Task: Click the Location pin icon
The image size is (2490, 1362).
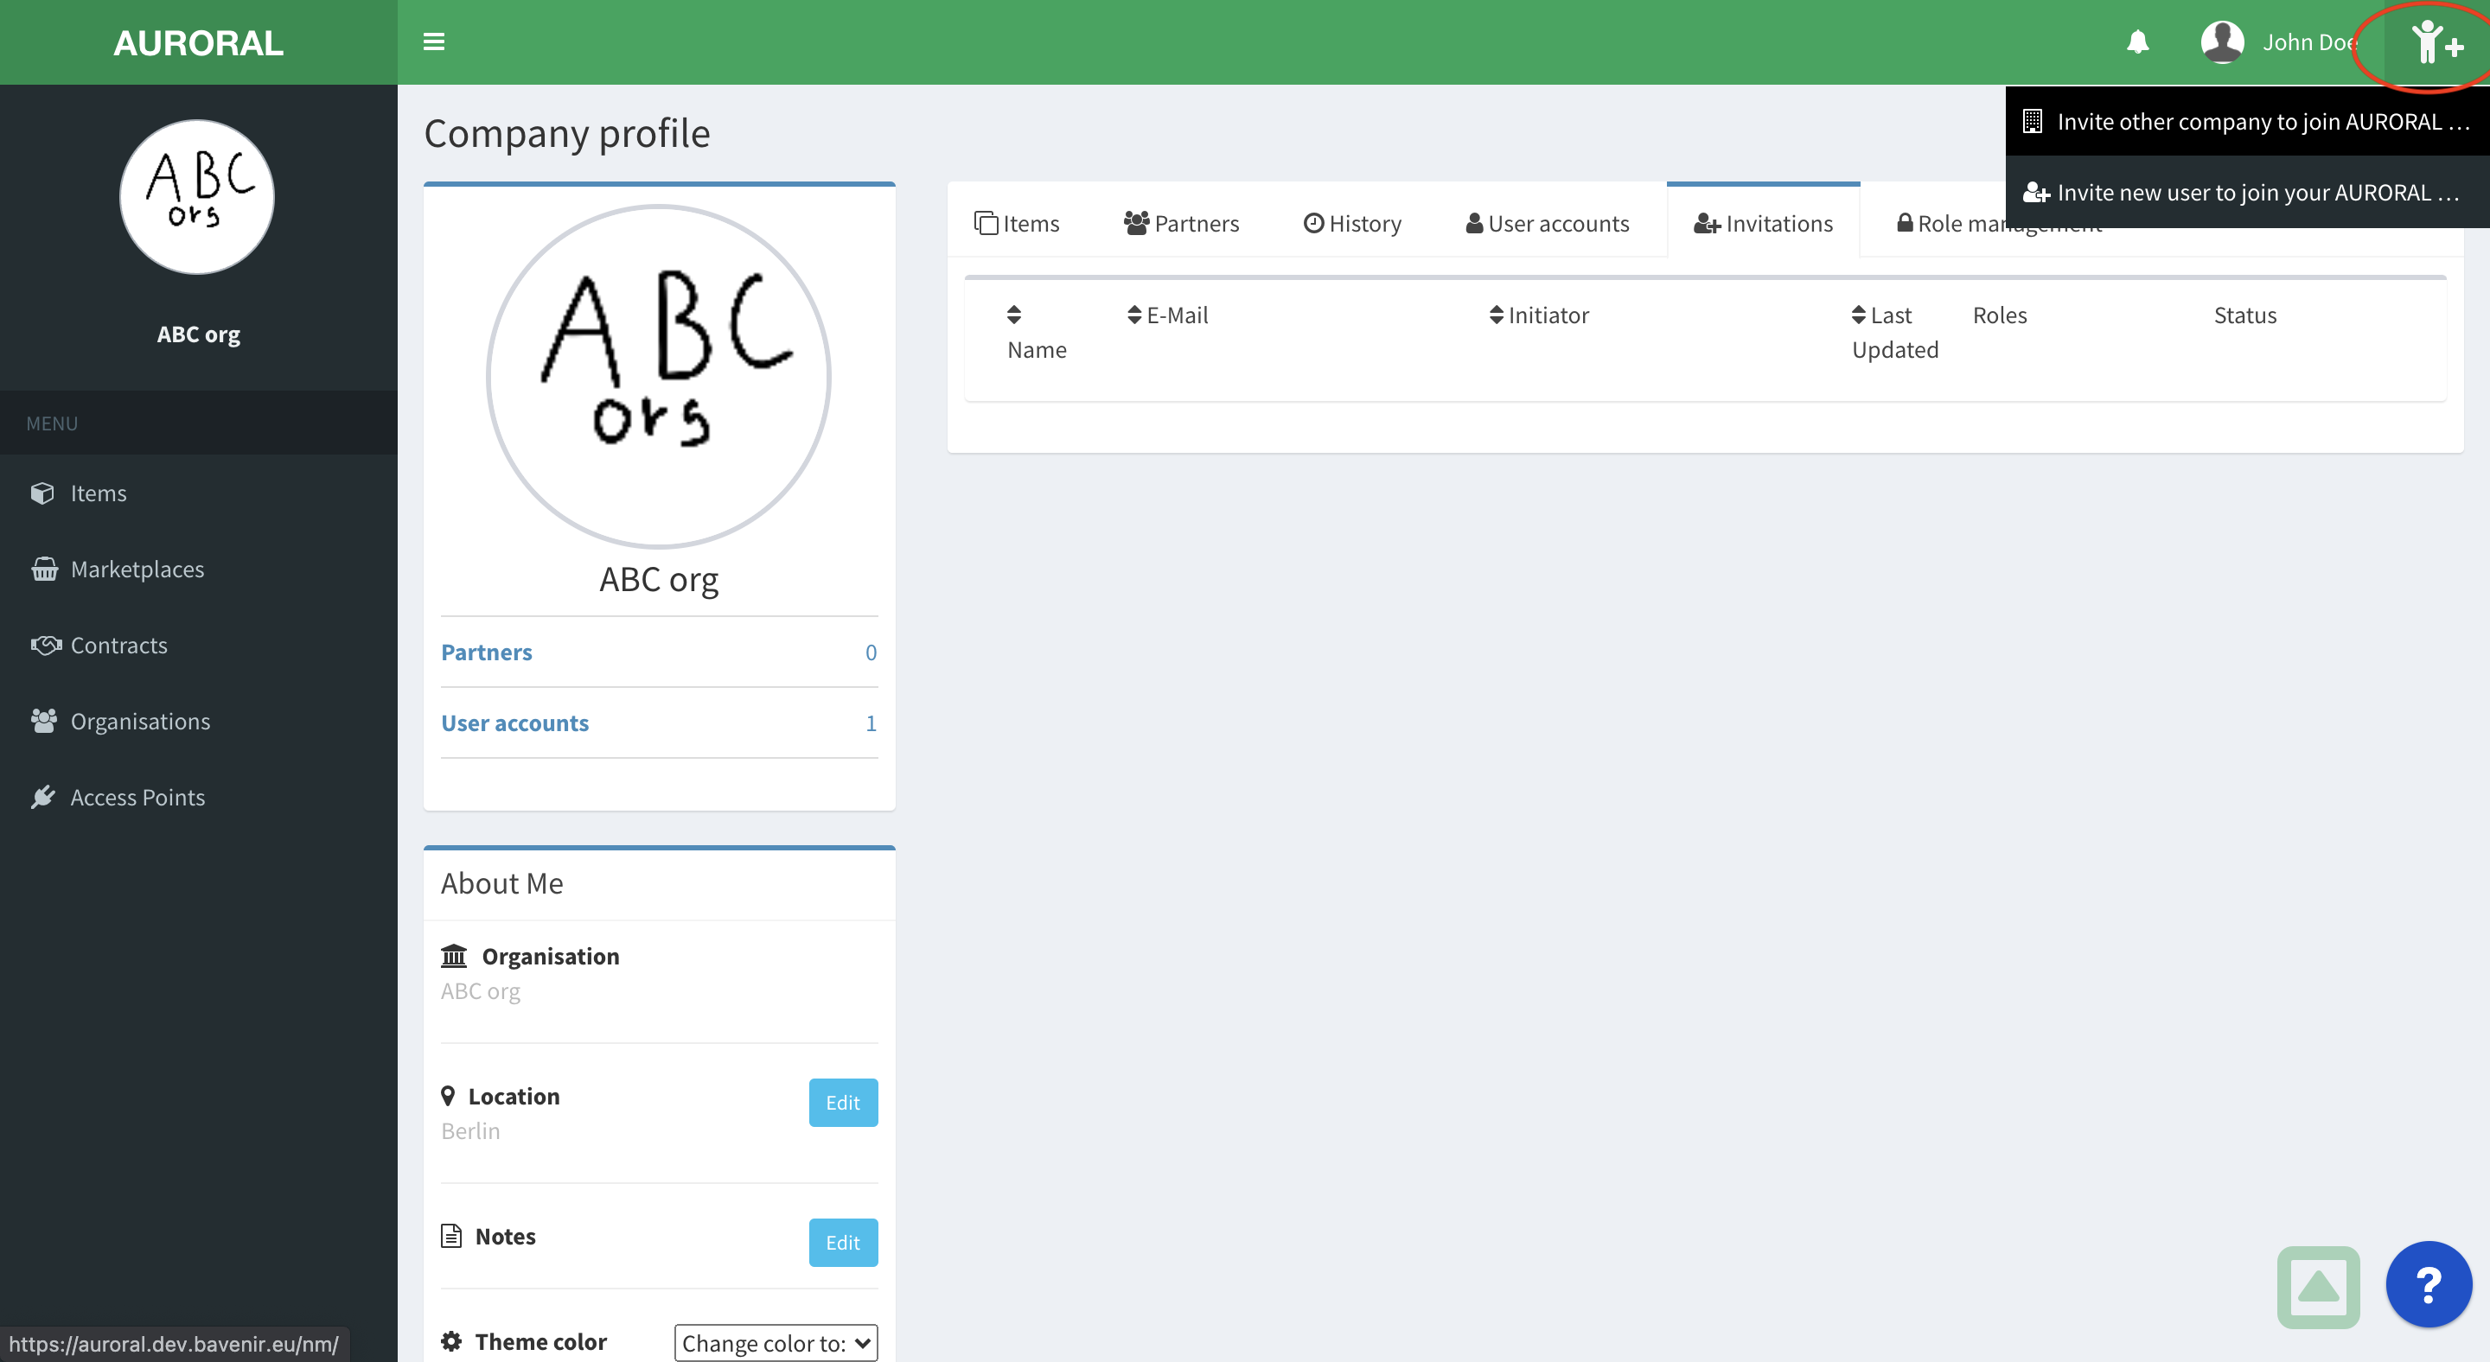Action: [448, 1096]
